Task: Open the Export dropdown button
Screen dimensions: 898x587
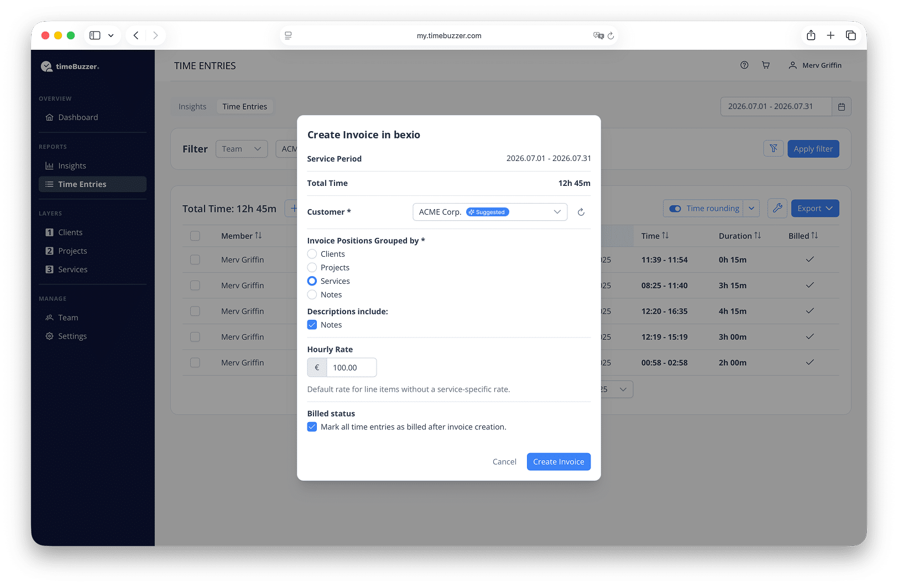Action: pyautogui.click(x=815, y=209)
